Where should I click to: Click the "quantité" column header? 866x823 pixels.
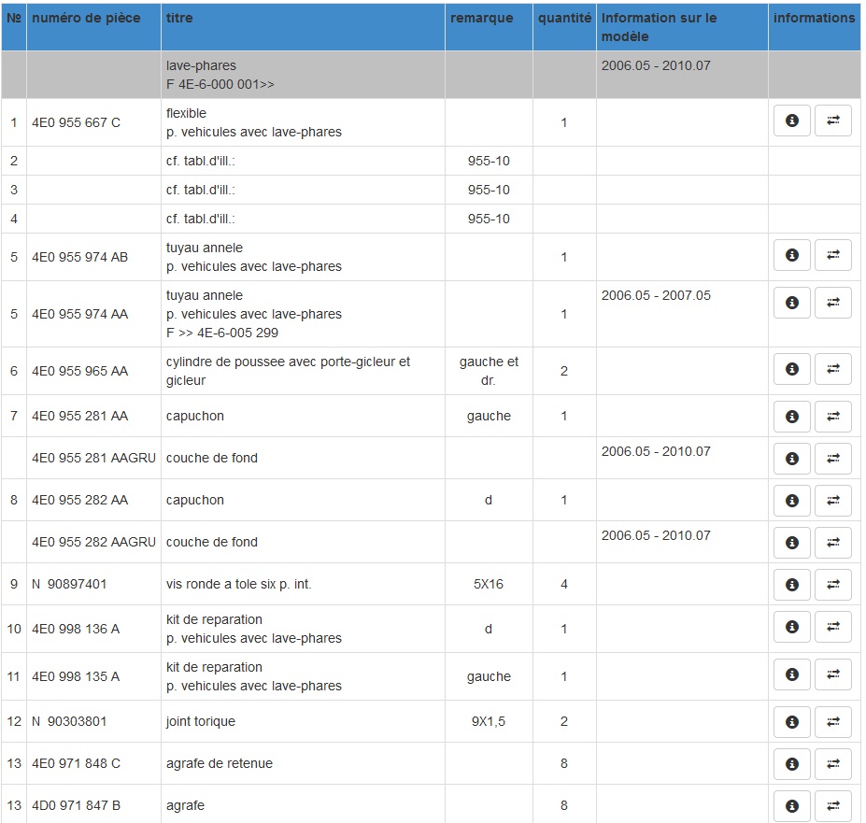coord(564,18)
